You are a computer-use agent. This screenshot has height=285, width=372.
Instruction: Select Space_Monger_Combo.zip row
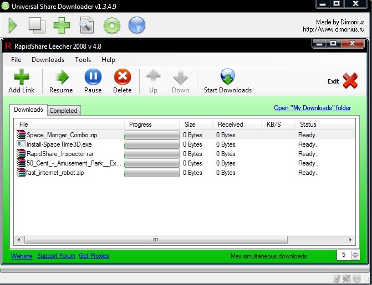(x=185, y=135)
